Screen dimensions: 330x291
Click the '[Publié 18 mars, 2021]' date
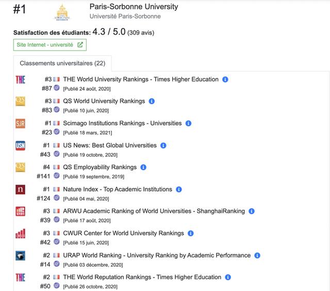click(87, 133)
